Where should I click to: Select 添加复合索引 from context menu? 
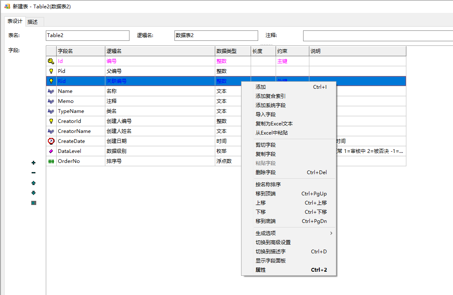coord(270,96)
